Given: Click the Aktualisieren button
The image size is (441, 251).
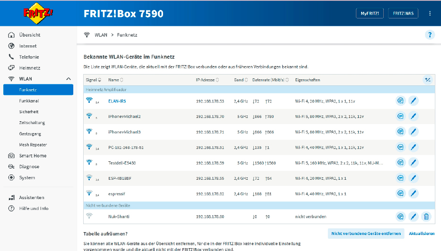Looking at the screenshot, I should [422, 234].
